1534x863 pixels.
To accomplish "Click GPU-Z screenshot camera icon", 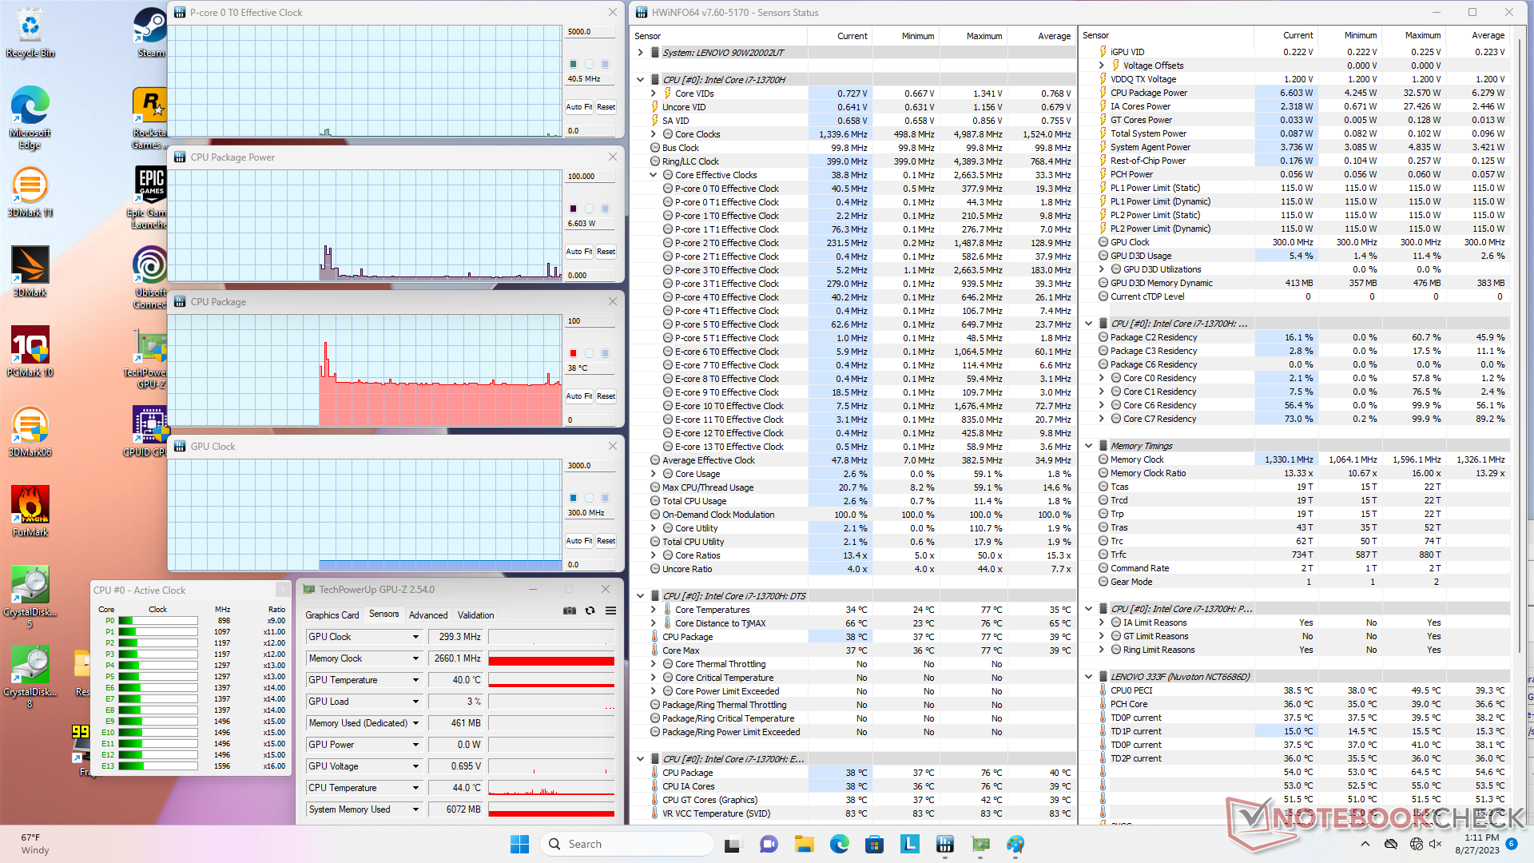I will pos(569,610).
